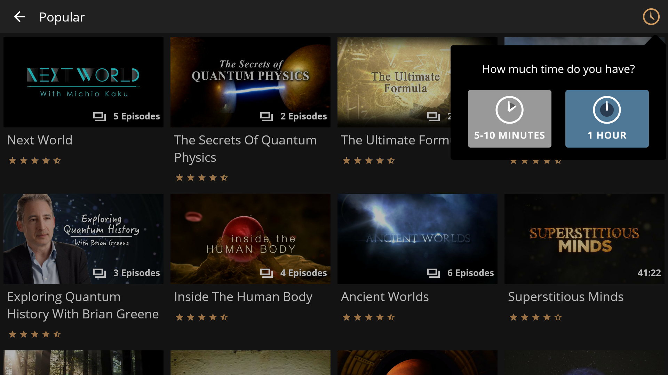
Task: Click the 4 Episodes label
Action: click(303, 273)
